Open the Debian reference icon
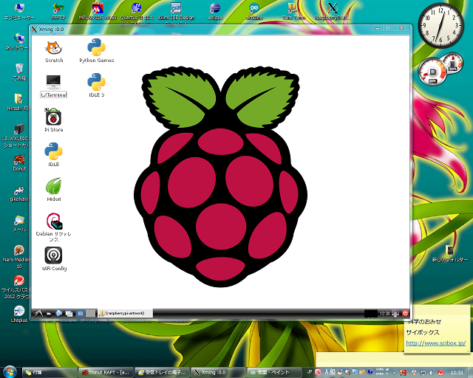Screen dimensions: 473x378 [54, 227]
